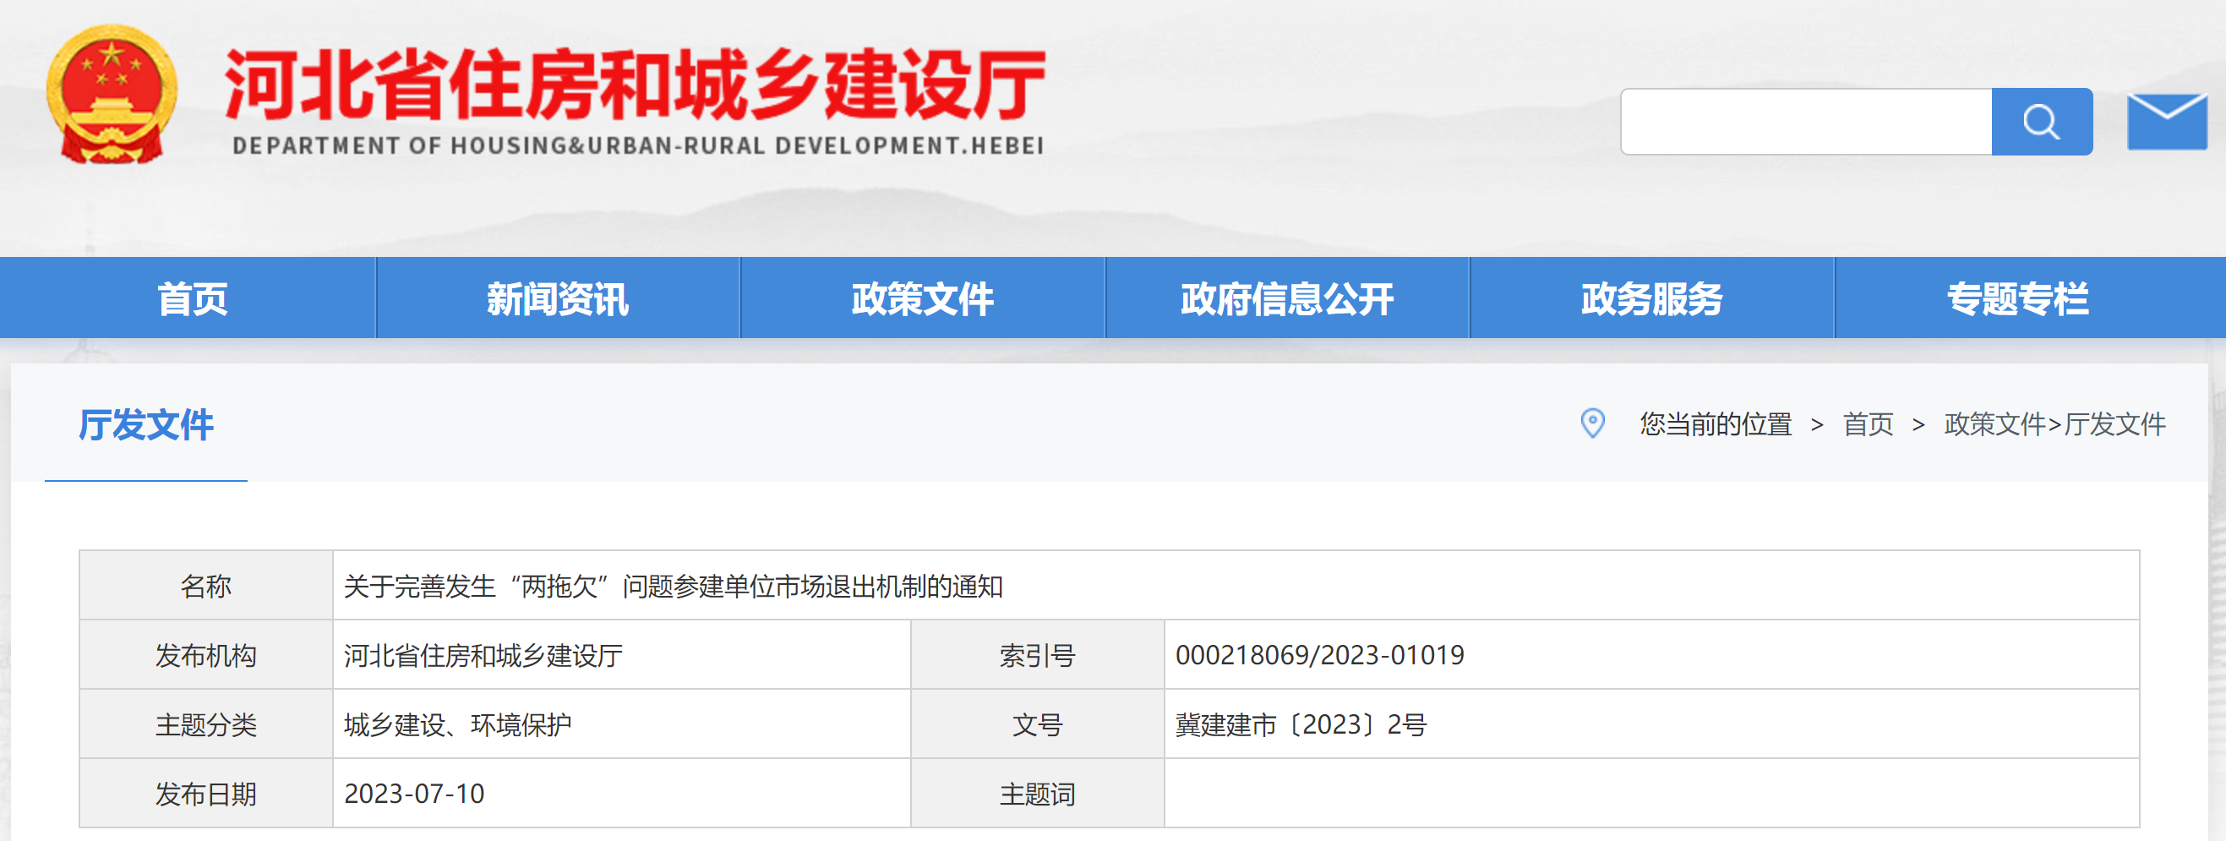Select the 厅发文件 section tab
2226x841 pixels.
point(146,425)
